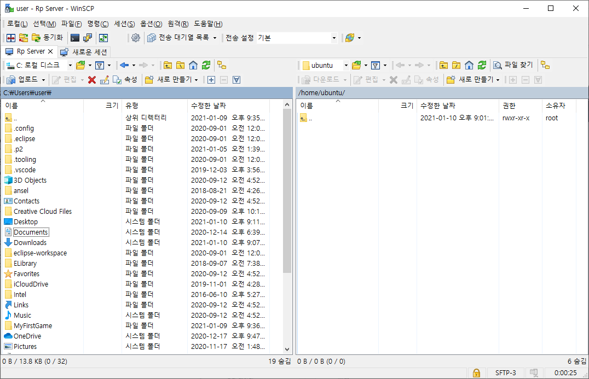
Task: Open the 명령 menu
Action: tap(97, 24)
